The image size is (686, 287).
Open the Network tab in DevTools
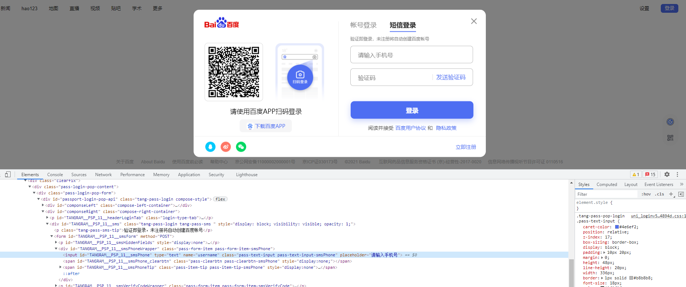[103, 175]
